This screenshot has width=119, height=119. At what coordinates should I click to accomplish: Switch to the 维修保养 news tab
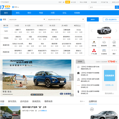pos(49,101)
